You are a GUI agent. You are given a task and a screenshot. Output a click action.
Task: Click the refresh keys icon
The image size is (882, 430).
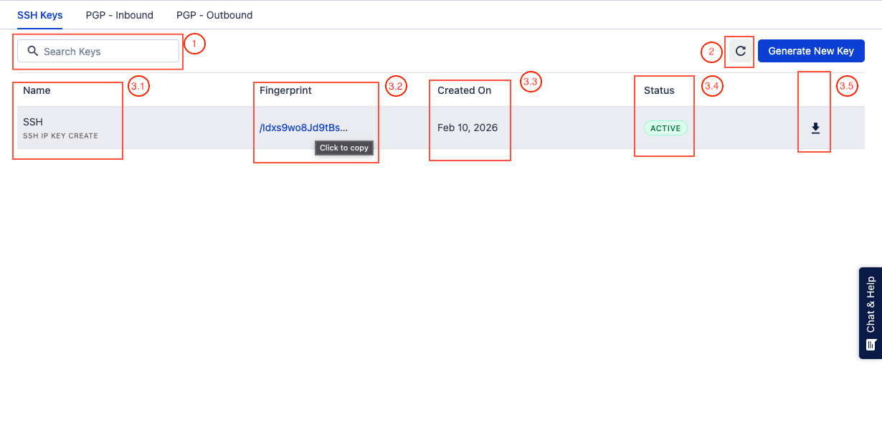[x=741, y=52]
